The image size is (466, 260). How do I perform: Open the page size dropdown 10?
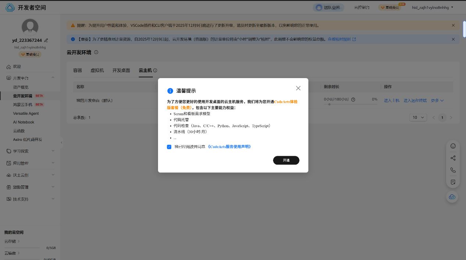coord(418,118)
